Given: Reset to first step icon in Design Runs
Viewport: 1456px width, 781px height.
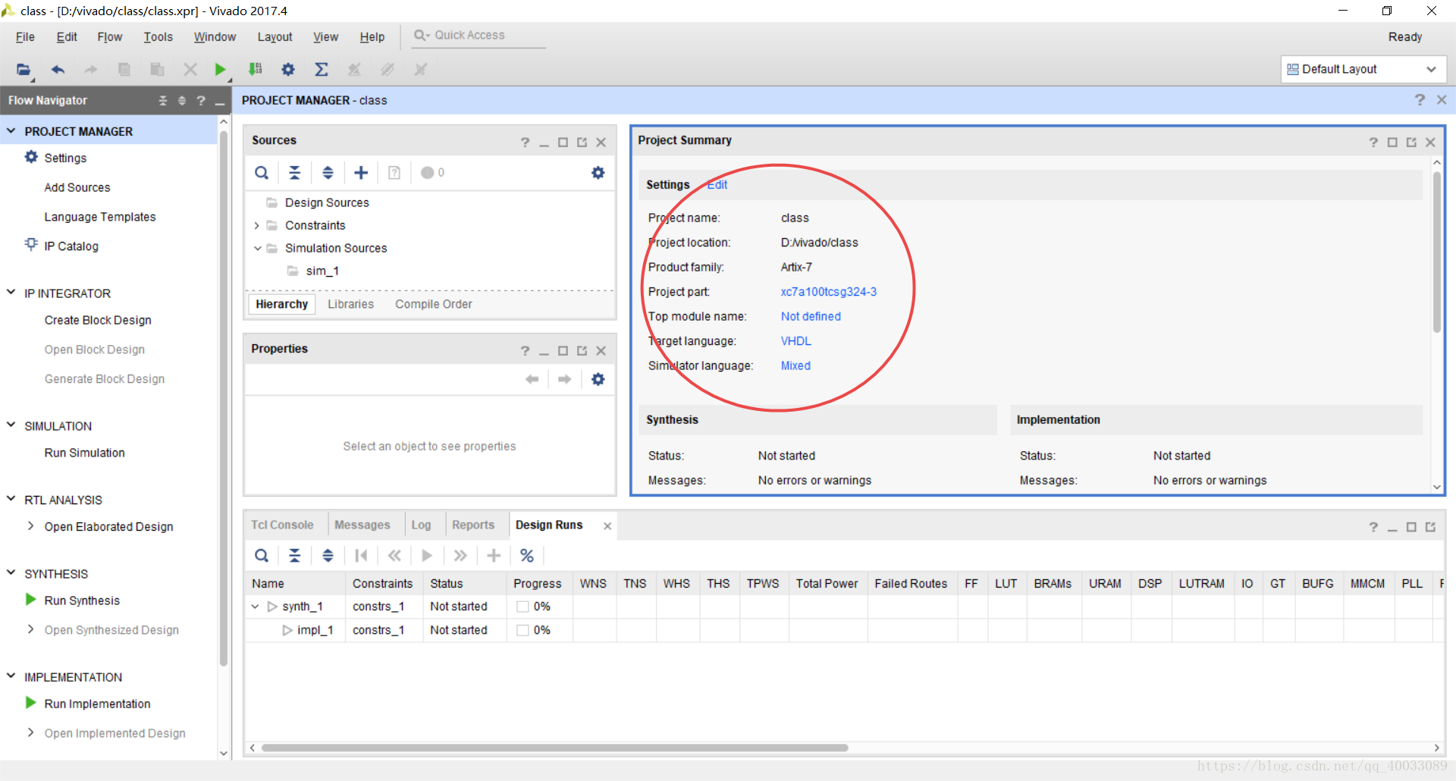Looking at the screenshot, I should (361, 556).
